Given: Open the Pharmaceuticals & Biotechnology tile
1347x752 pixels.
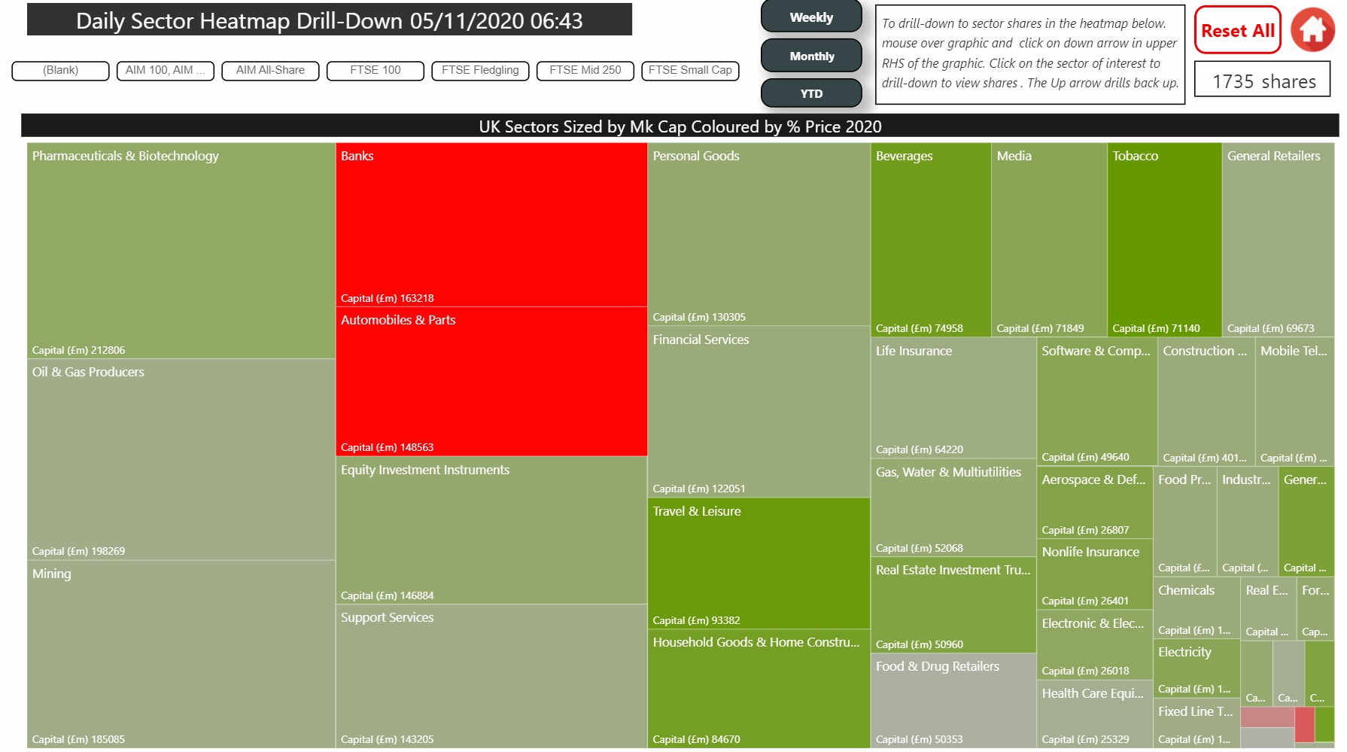Looking at the screenshot, I should 181,251.
